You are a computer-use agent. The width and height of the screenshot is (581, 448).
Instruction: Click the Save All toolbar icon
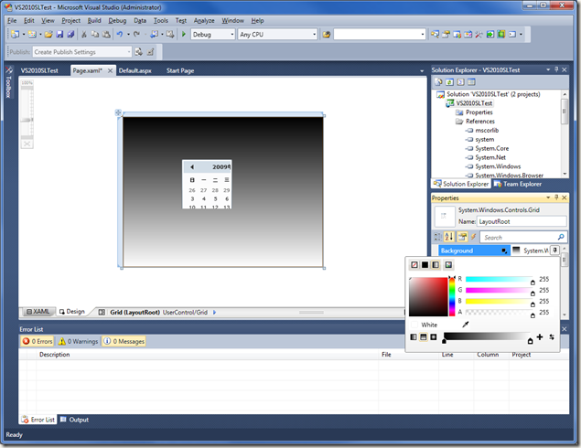(x=70, y=35)
